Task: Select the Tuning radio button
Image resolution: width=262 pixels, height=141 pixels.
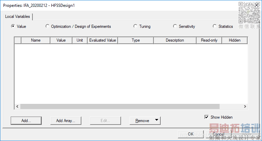Action: point(135,26)
